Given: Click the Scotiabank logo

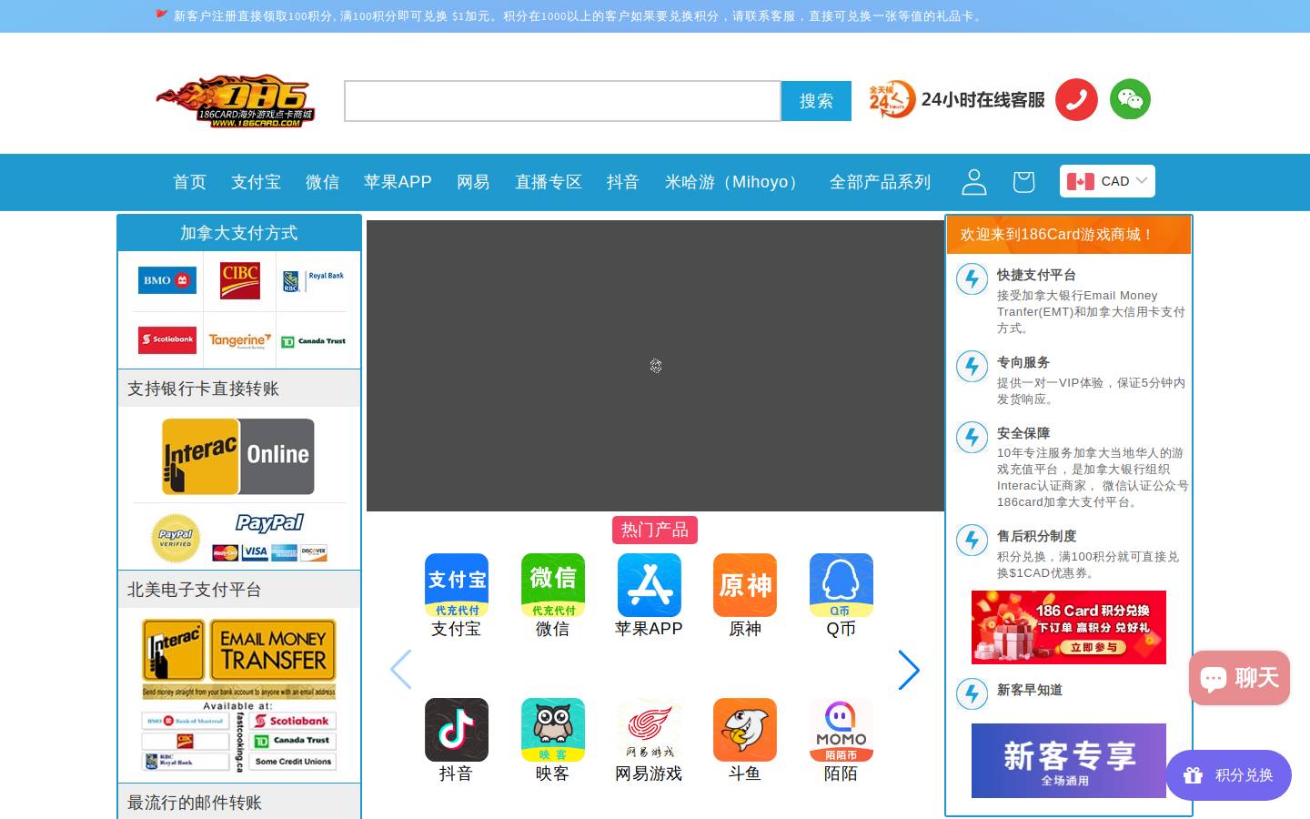Looking at the screenshot, I should (x=167, y=339).
